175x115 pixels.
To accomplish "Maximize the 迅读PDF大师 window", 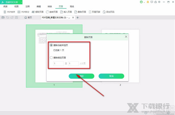I will 168,2.
